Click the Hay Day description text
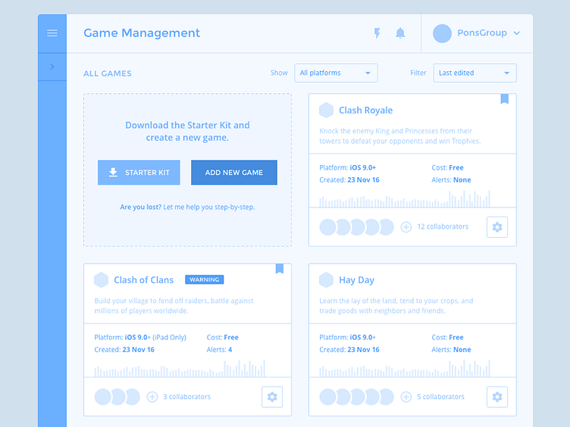Viewport: 570px width, 427px height. point(396,306)
